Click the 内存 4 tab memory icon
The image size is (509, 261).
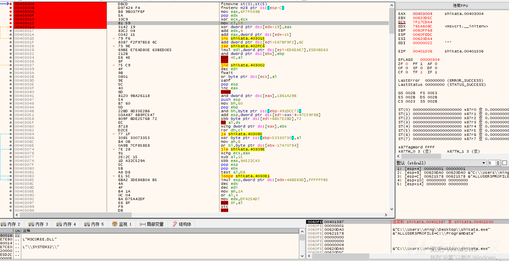pos(59,224)
